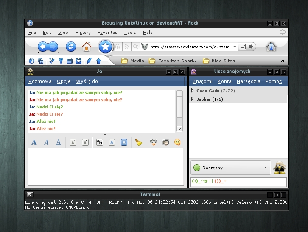Show more favorites with the chevron
The height and width of the screenshot is (232, 308).
click(283, 61)
